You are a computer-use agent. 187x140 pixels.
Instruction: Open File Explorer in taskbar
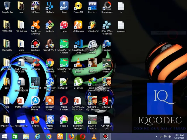26,136
